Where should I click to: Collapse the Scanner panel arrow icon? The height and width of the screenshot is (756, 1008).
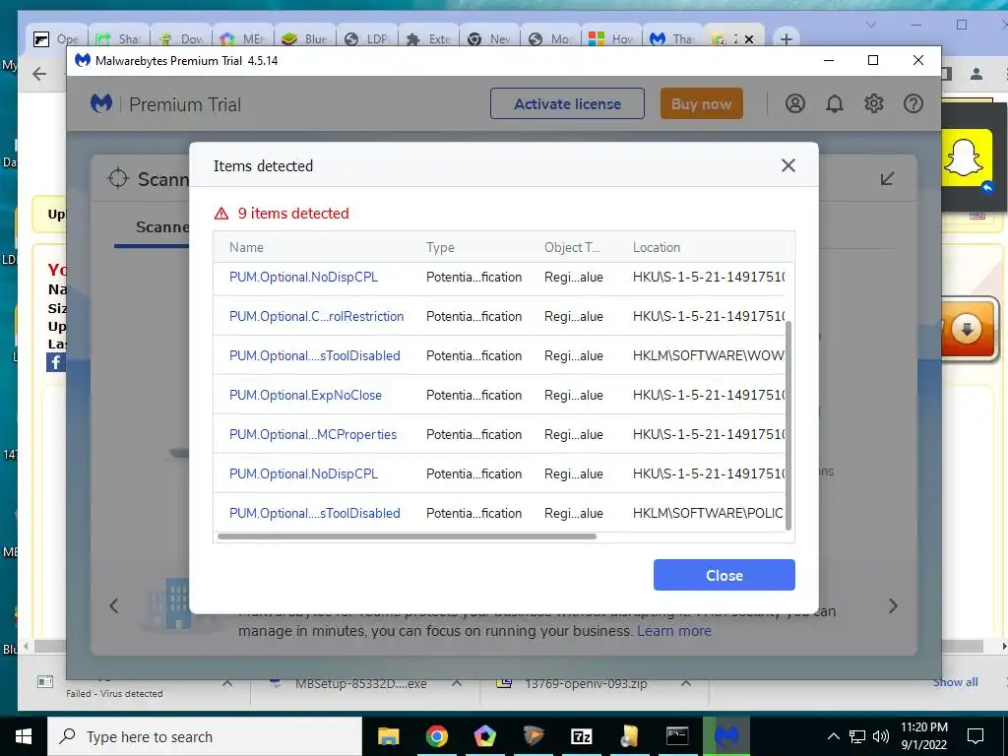[887, 179]
